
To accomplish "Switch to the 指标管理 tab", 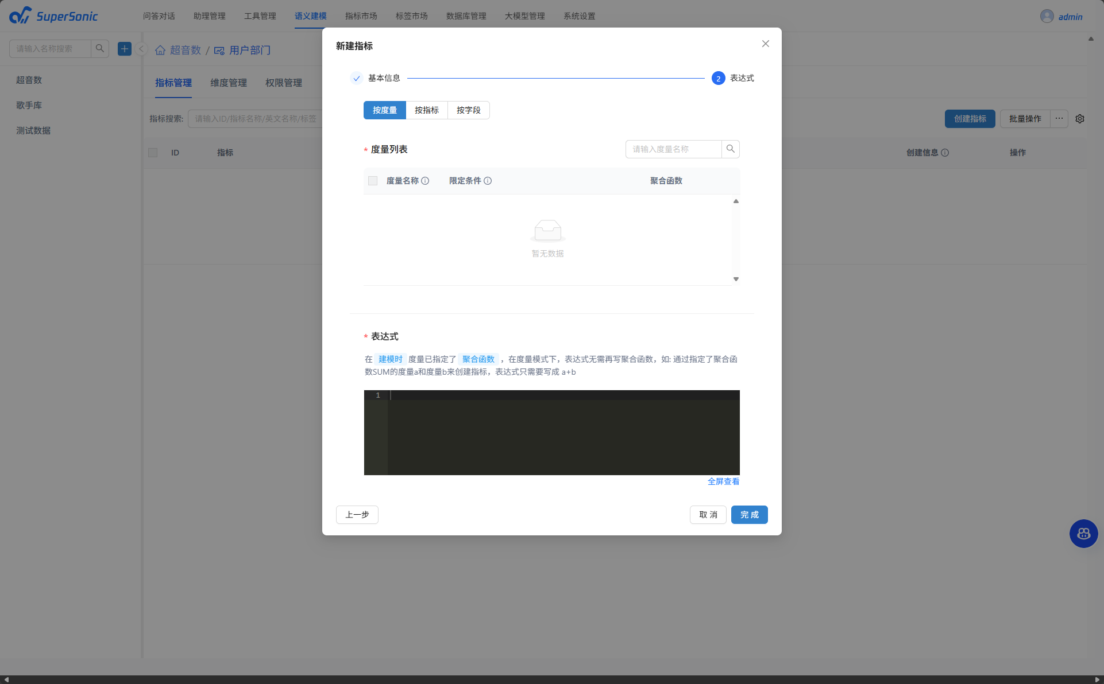I will click(173, 83).
